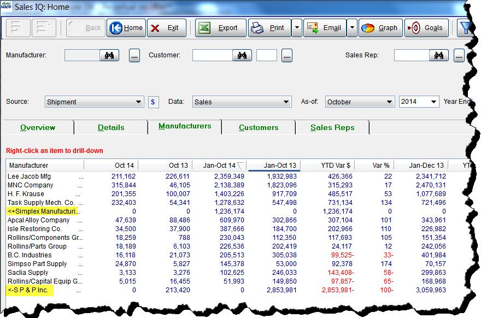
Task: Click the 2,853,981- YTD Var value
Action: 338,290
